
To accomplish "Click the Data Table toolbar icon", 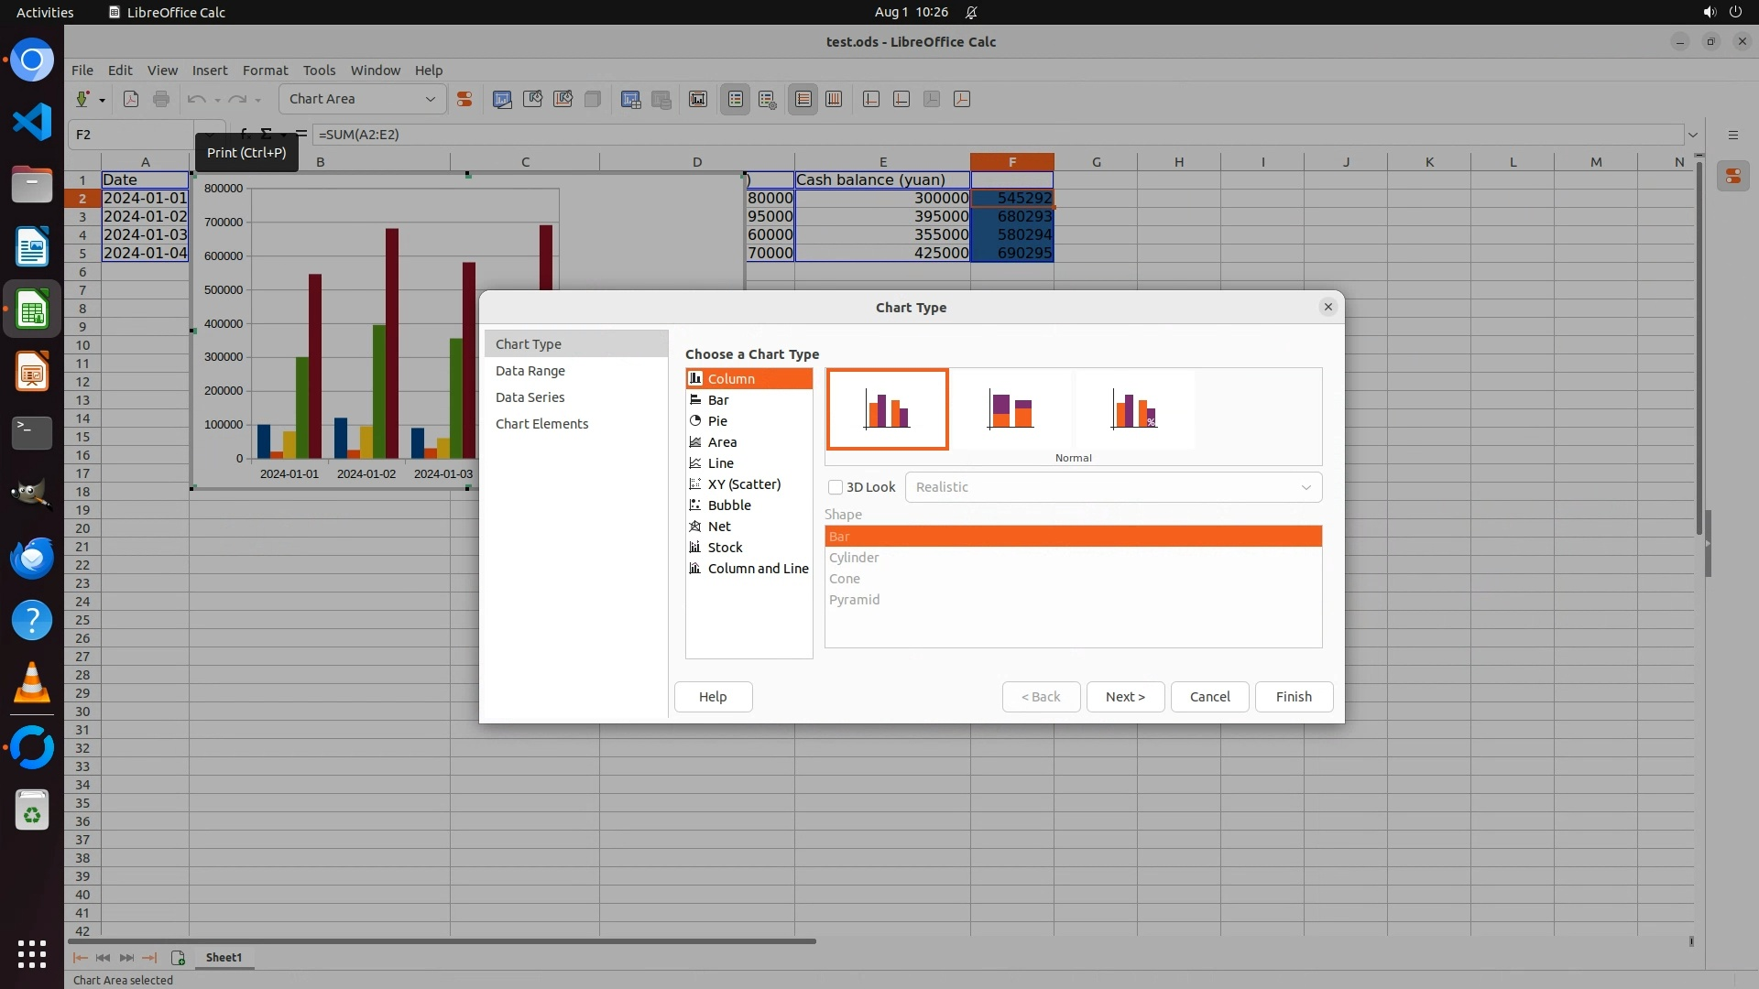I will point(630,100).
